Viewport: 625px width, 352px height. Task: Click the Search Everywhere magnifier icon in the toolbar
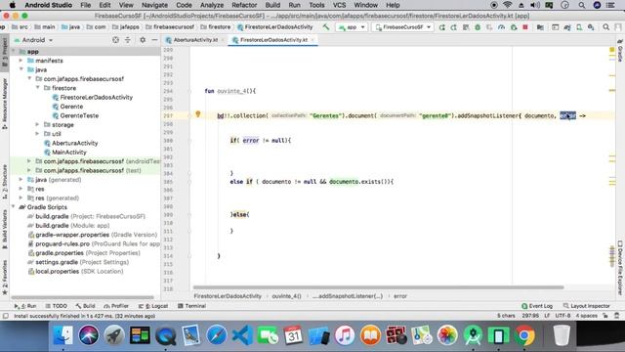coord(605,27)
